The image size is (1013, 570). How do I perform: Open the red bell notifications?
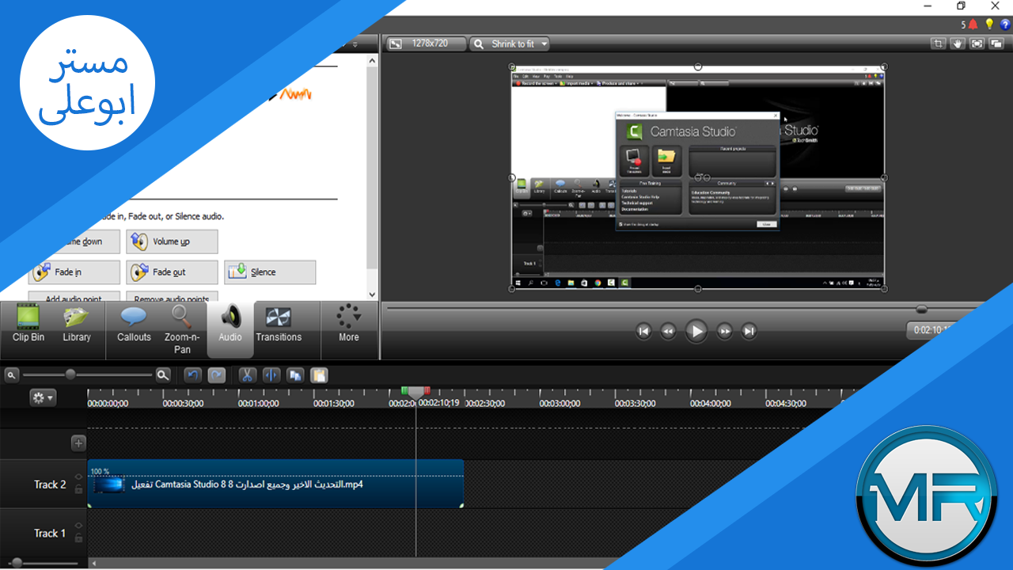pos(973,25)
